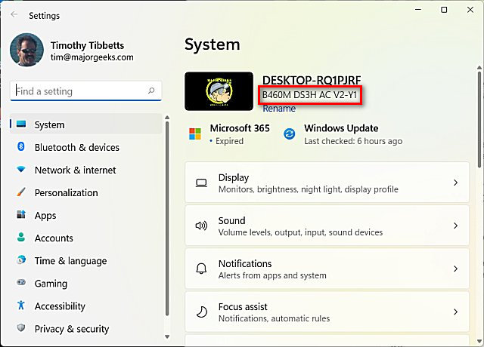Focus the Find a setting field
The image size is (484, 347).
pyautogui.click(x=85, y=91)
